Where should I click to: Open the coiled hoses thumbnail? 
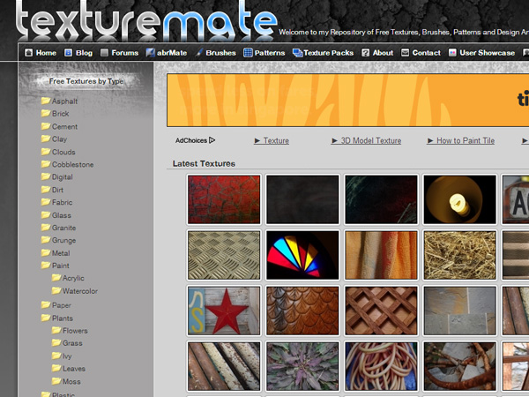coord(381,366)
